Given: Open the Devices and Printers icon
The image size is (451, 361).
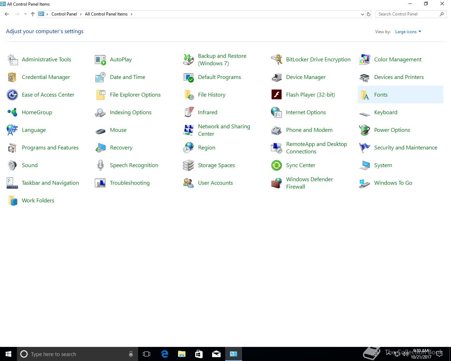Looking at the screenshot, I should point(365,77).
